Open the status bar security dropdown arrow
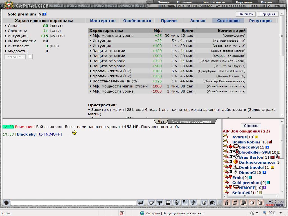This screenshot has width=288, height=216. (257, 213)
